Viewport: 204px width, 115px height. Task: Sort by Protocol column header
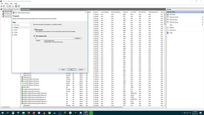(x=126, y=12)
